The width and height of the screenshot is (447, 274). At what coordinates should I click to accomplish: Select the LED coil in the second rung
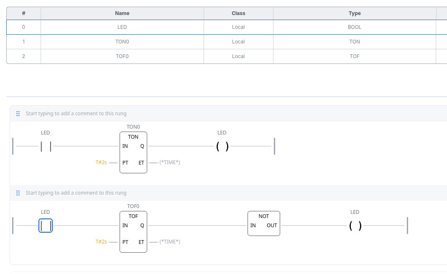pyautogui.click(x=355, y=226)
